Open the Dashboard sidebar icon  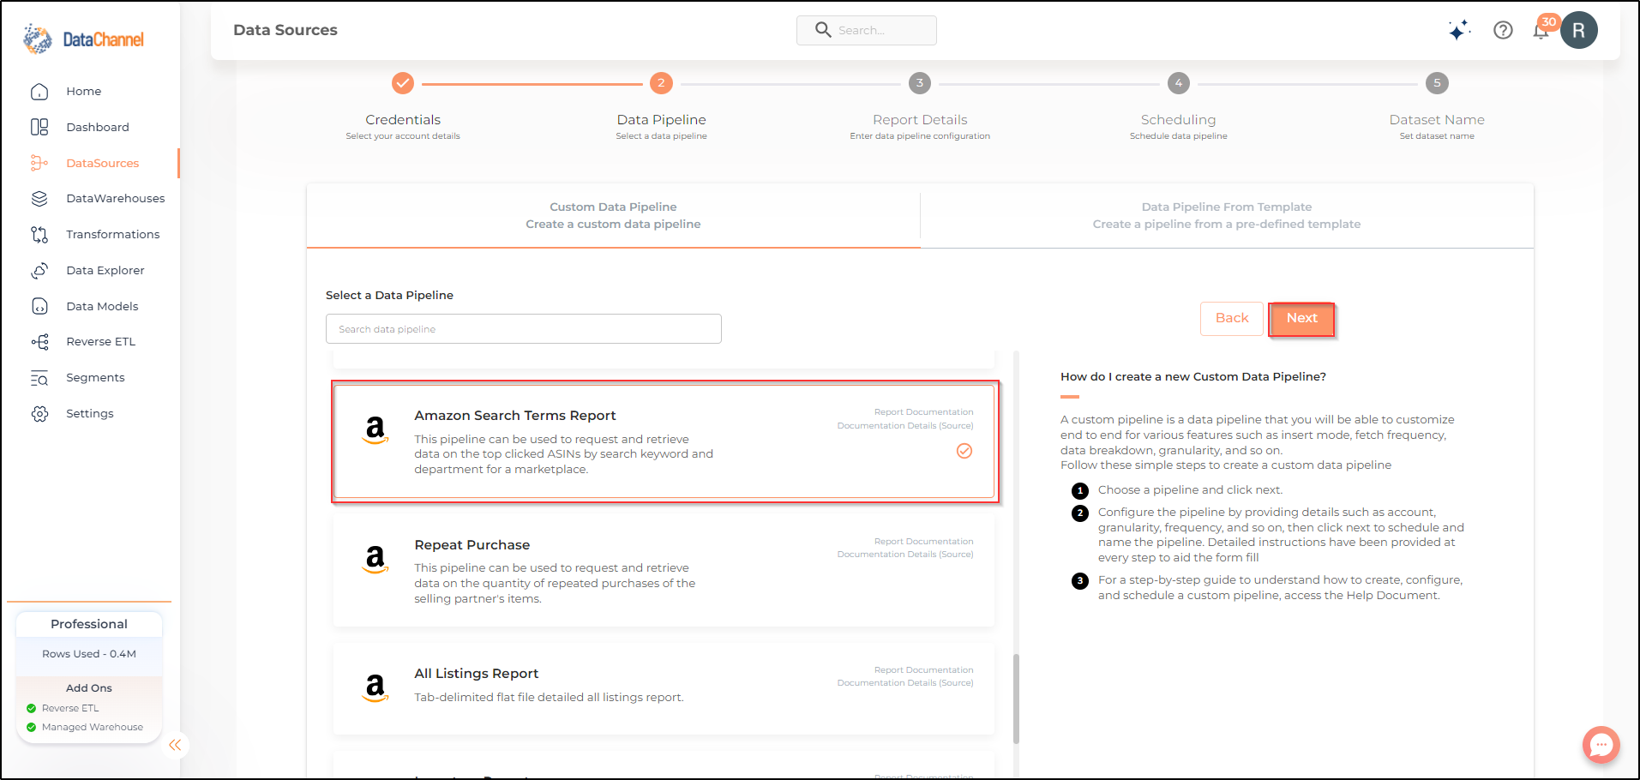tap(39, 128)
